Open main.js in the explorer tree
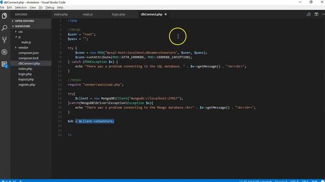 [26, 42]
